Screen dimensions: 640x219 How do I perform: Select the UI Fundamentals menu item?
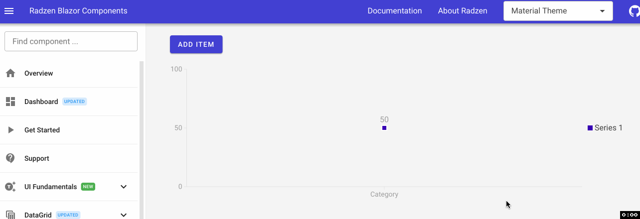(69, 187)
